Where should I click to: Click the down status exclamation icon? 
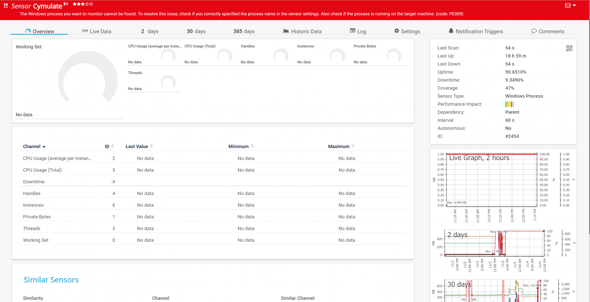(x=6, y=6)
